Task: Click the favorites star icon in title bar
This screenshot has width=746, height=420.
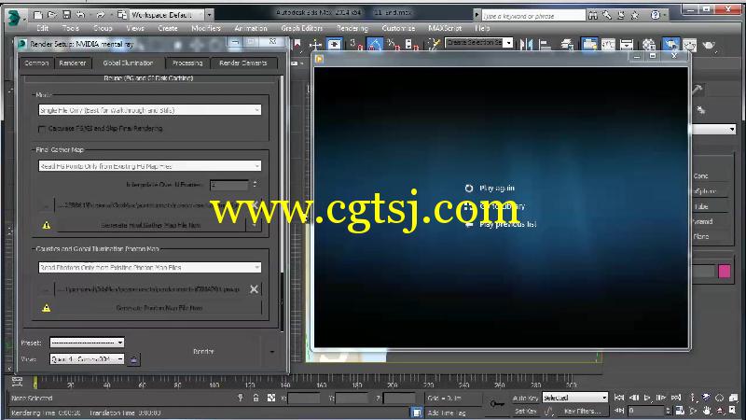Action: (x=635, y=15)
